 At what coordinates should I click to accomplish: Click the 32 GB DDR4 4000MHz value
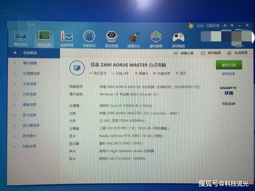tap(122, 121)
